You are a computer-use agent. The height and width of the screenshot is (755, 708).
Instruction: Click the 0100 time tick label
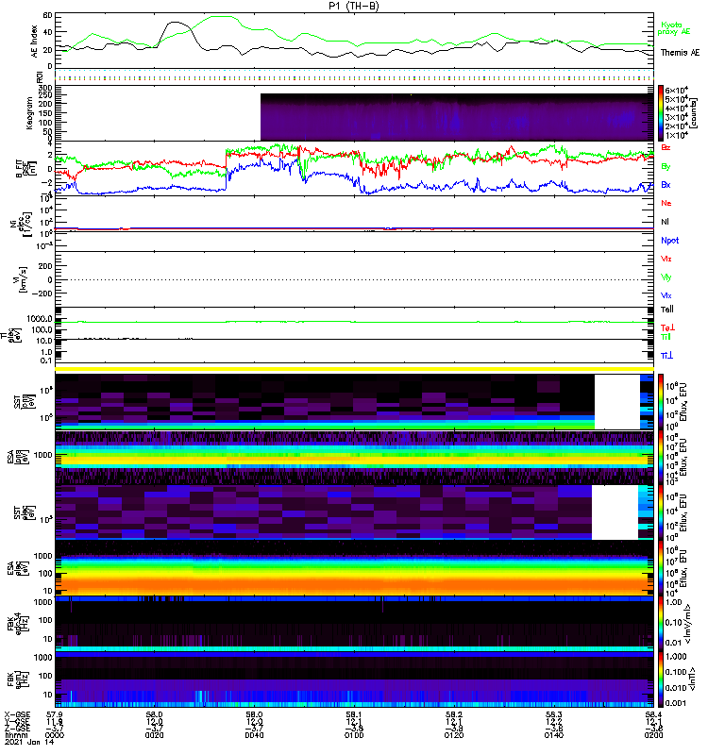354,736
